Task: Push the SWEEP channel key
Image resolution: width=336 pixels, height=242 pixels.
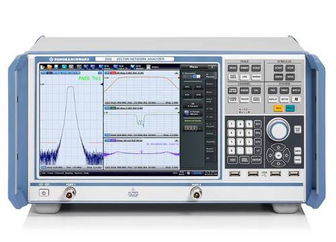Action: [245, 91]
